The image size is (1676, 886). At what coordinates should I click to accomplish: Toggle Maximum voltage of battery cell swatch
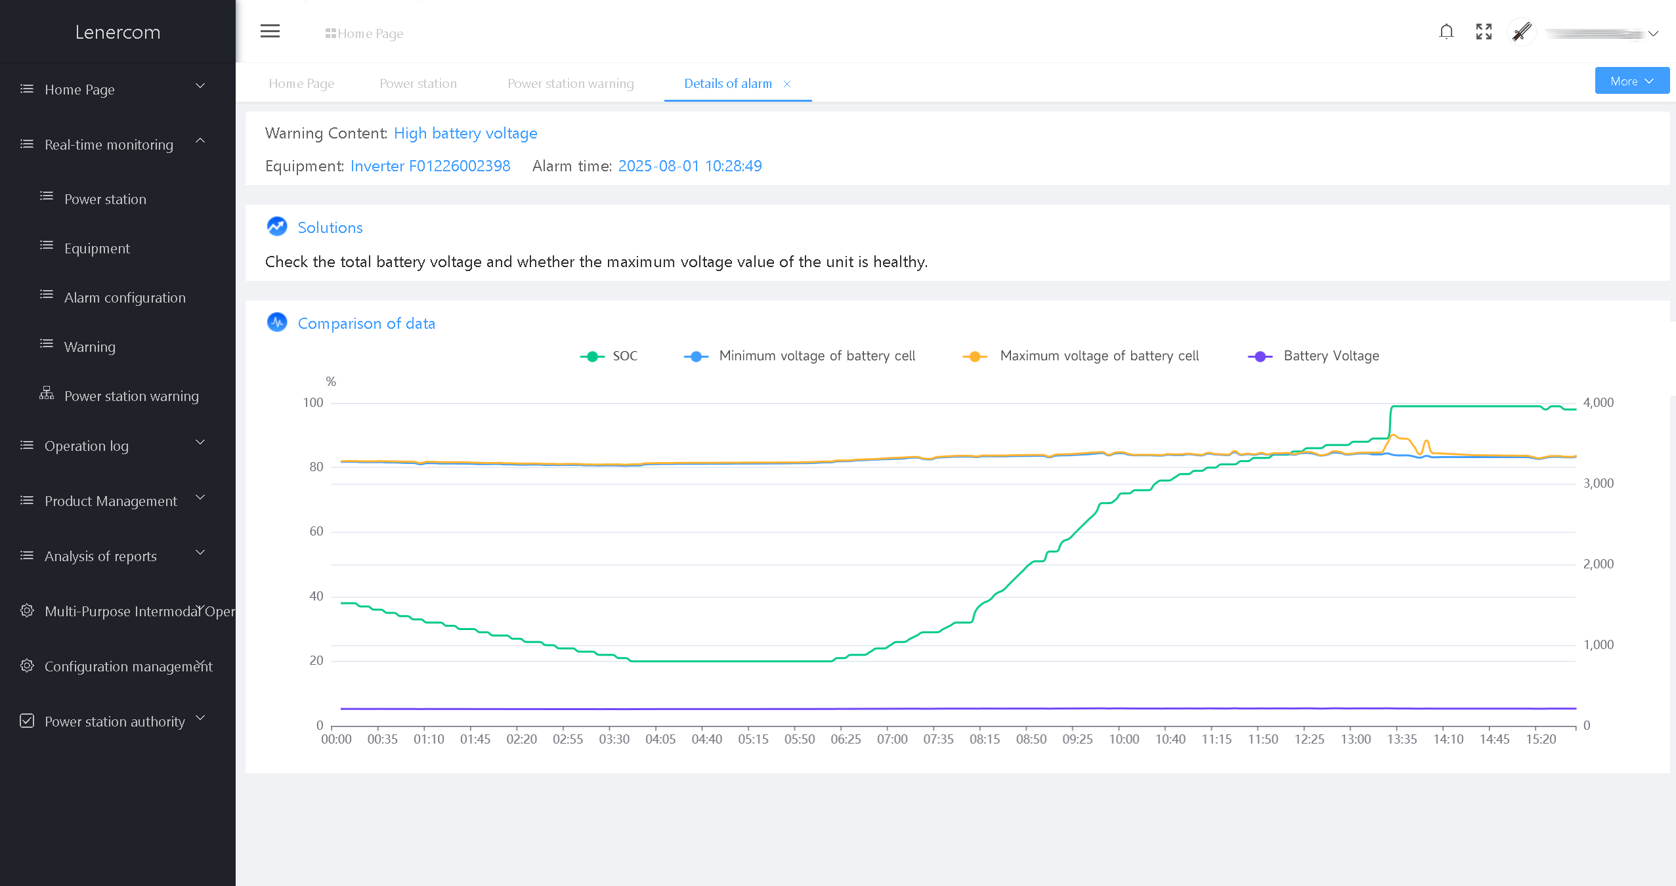pos(975,356)
